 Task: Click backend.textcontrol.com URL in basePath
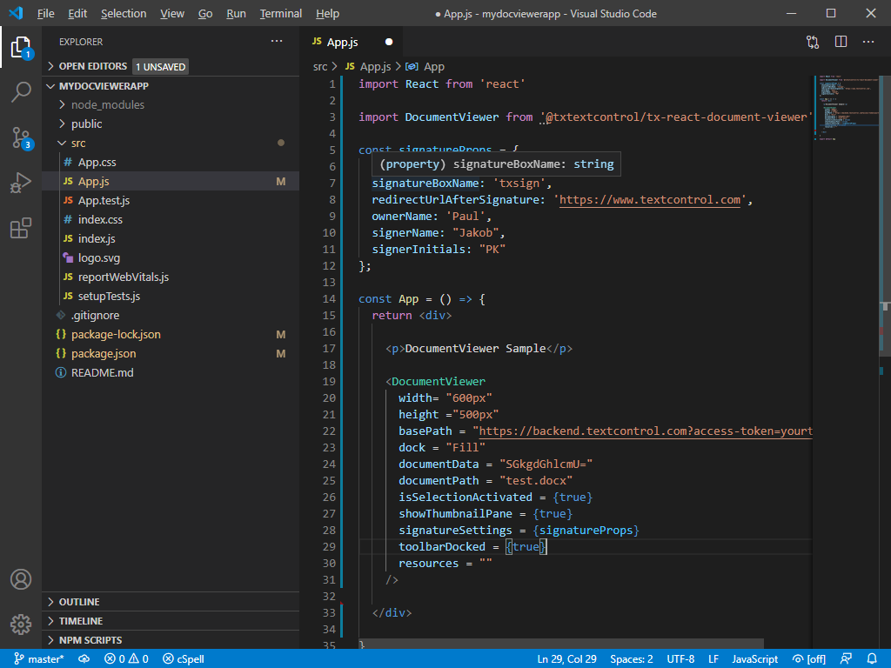(x=646, y=431)
